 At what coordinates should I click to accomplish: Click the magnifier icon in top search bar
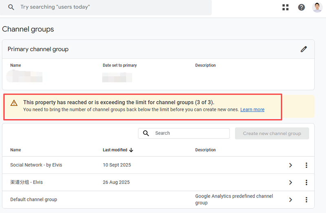tap(11, 7)
